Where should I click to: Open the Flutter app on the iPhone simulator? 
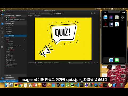click(117, 24)
